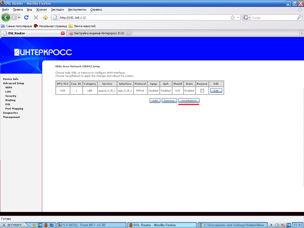Click the Save/Reboot button
Image resolution: width=304 pixels, height=228 pixels.
click(x=189, y=101)
